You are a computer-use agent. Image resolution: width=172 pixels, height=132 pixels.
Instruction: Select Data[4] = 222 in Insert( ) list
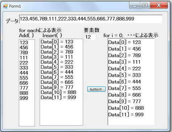57,62
